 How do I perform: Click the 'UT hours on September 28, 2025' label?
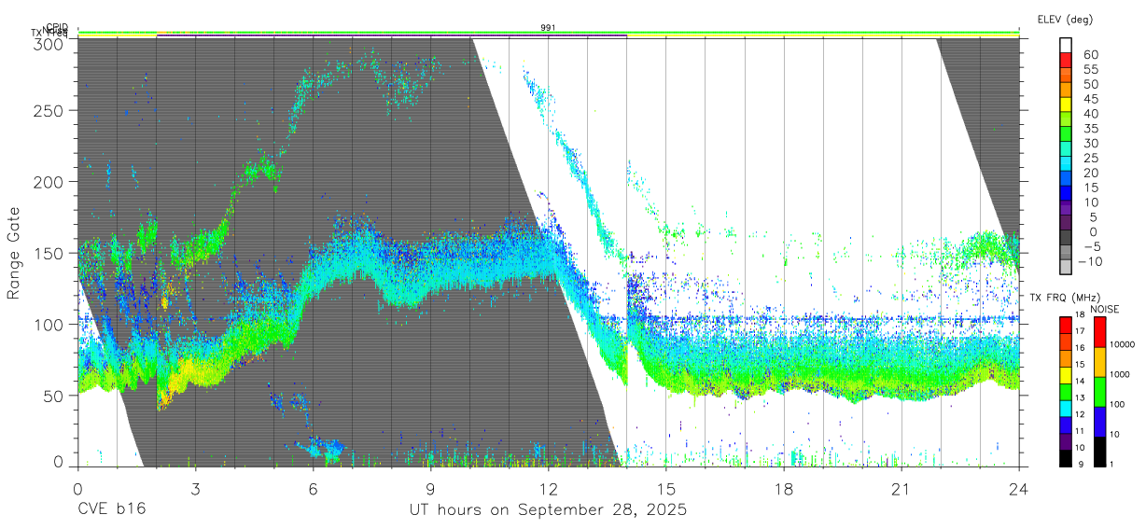[x=548, y=510]
